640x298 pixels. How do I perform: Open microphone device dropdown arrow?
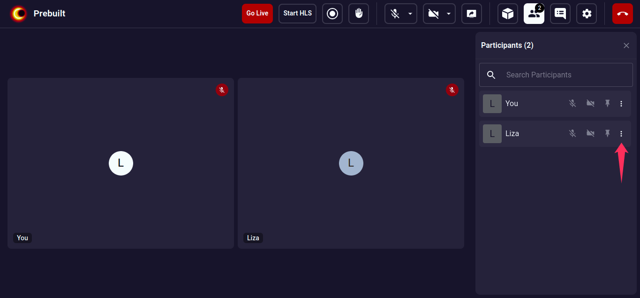(411, 14)
